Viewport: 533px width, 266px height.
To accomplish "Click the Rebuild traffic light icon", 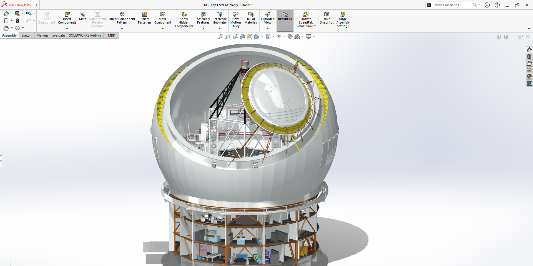I will point(17,21).
